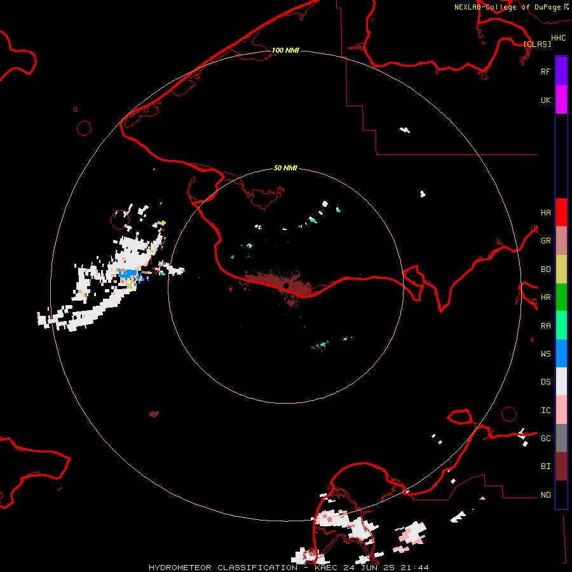Select the GC gray legend swatch
572x572 pixels.
561,438
